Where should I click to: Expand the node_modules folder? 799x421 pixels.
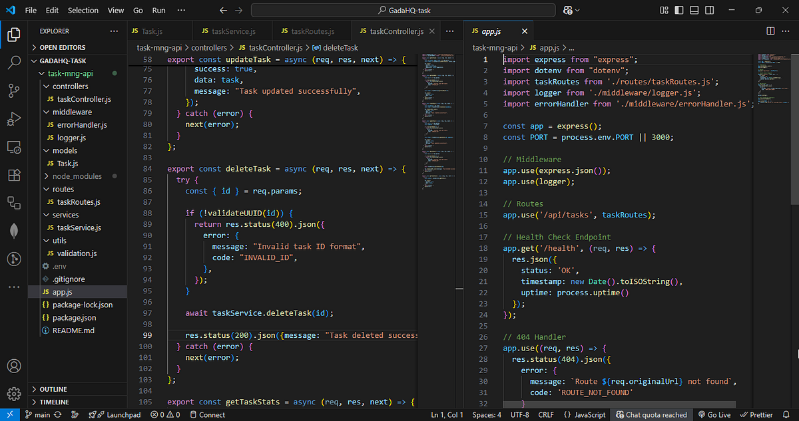click(77, 176)
